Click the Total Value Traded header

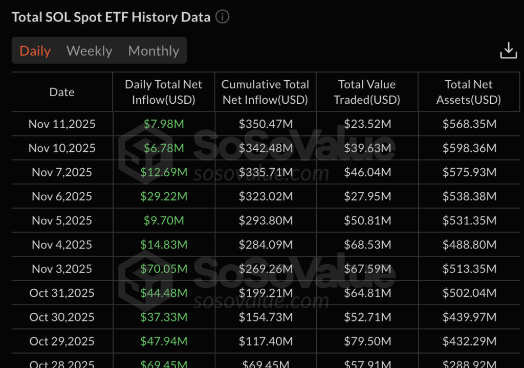point(367,92)
